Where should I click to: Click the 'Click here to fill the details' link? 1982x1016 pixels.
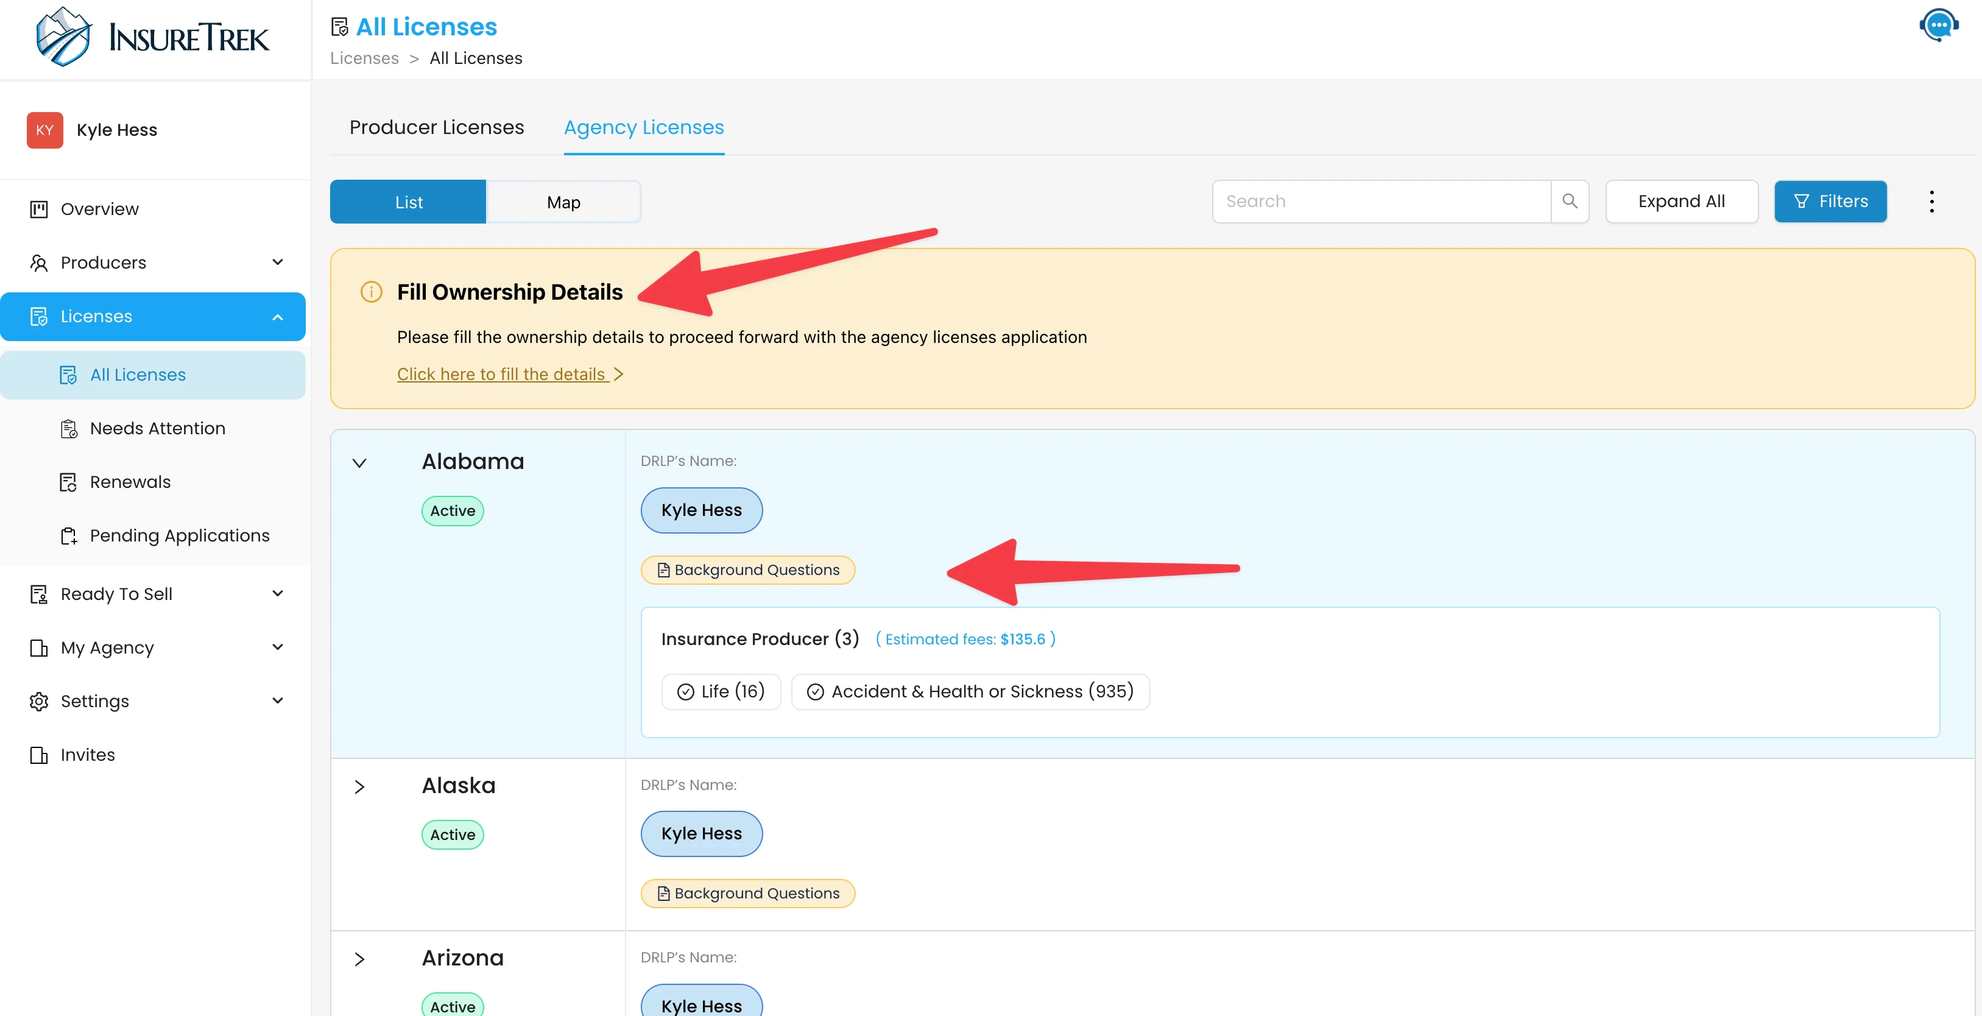pyautogui.click(x=503, y=374)
